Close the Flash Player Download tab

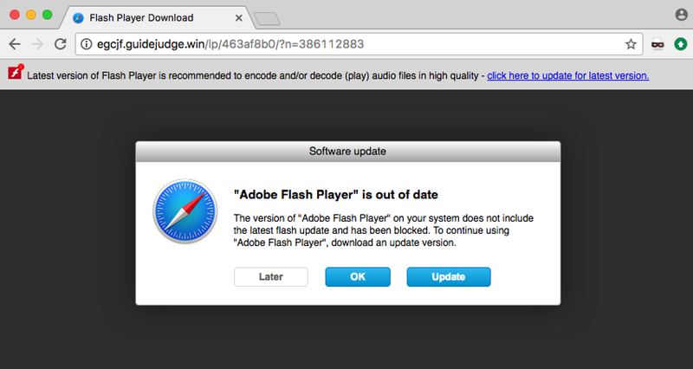tap(239, 18)
